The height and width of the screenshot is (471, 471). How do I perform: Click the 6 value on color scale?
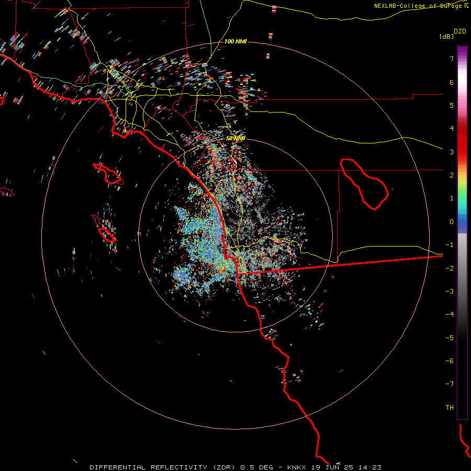pyautogui.click(x=452, y=82)
